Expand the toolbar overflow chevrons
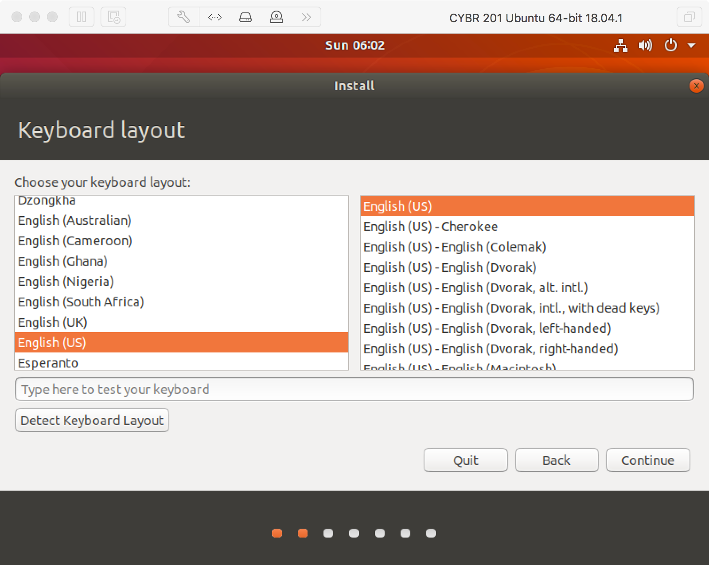Screen dimensions: 709x565 click(x=306, y=17)
